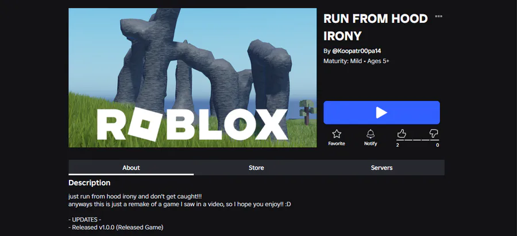Switch to the Servers tab

coord(381,168)
